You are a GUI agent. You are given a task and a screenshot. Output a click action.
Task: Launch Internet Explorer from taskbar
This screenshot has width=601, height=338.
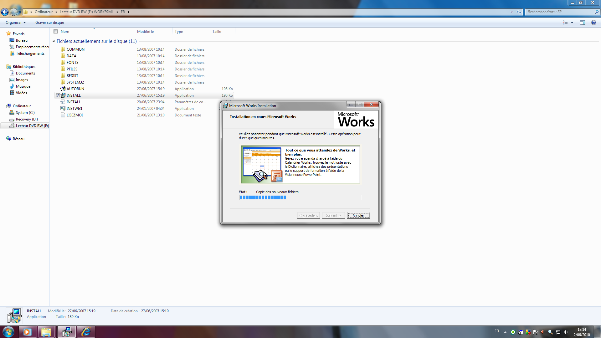86,332
